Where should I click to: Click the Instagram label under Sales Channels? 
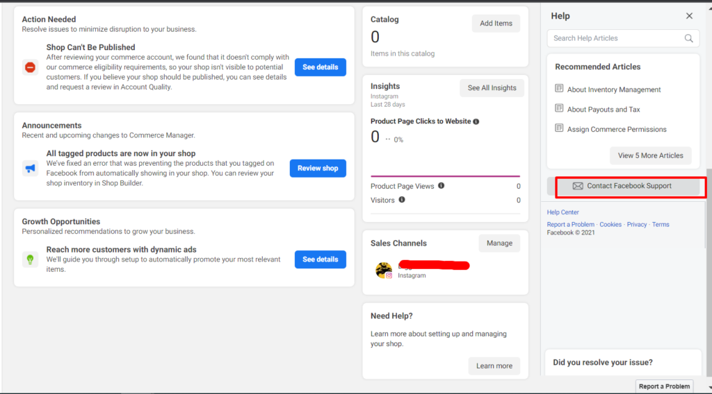click(412, 275)
